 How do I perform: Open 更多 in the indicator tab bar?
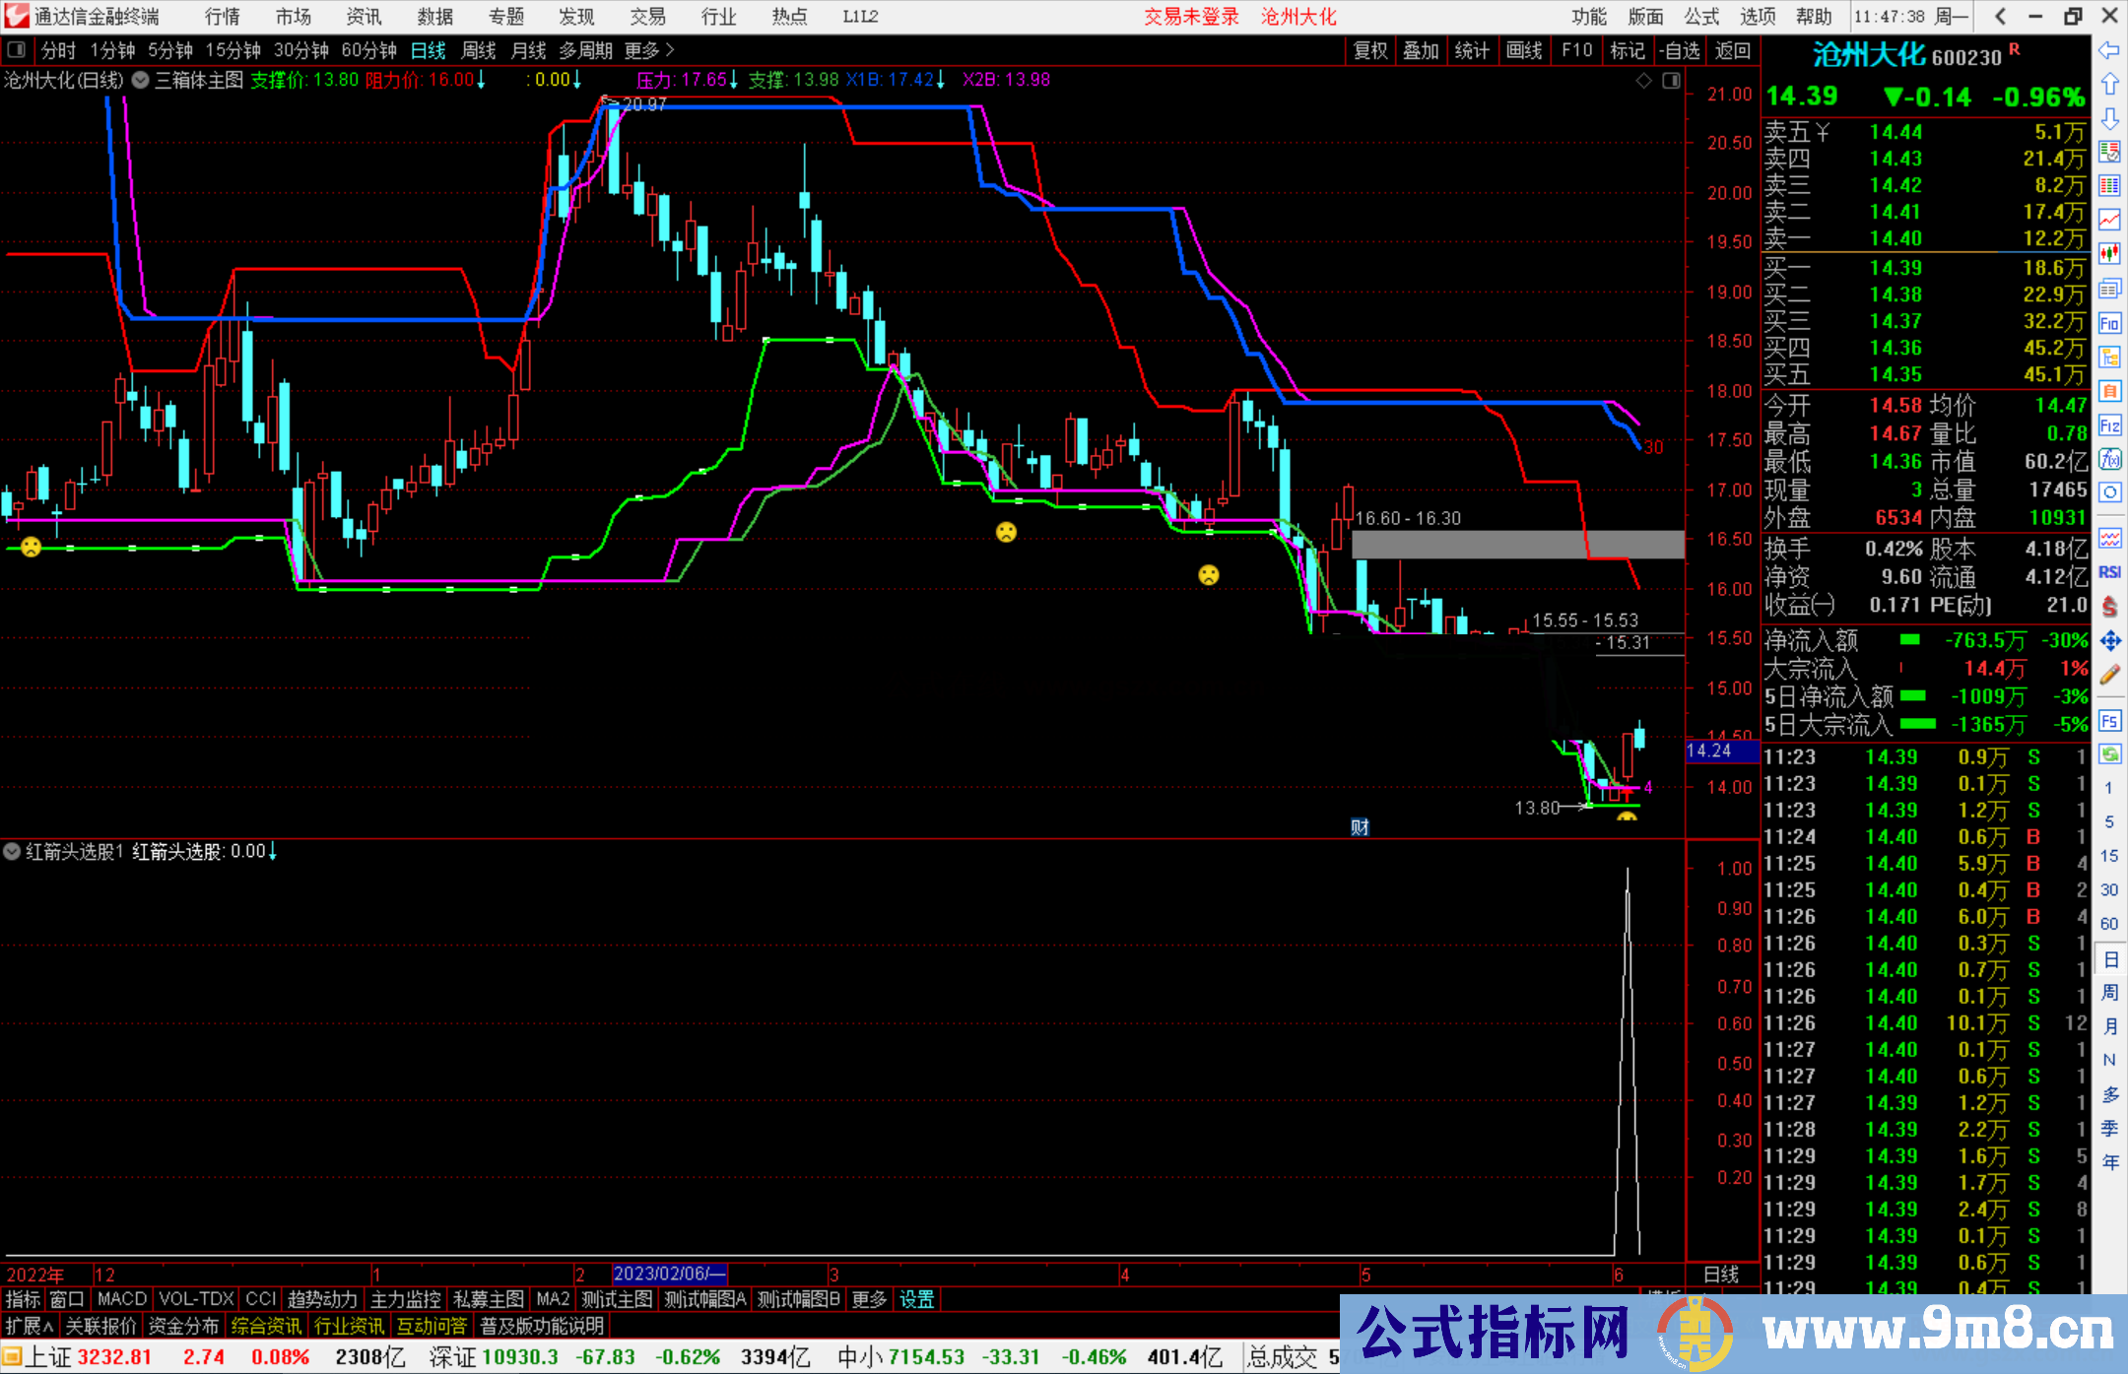click(x=869, y=1299)
